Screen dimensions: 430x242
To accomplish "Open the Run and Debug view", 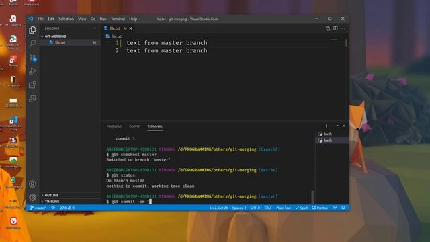I will (x=32, y=71).
